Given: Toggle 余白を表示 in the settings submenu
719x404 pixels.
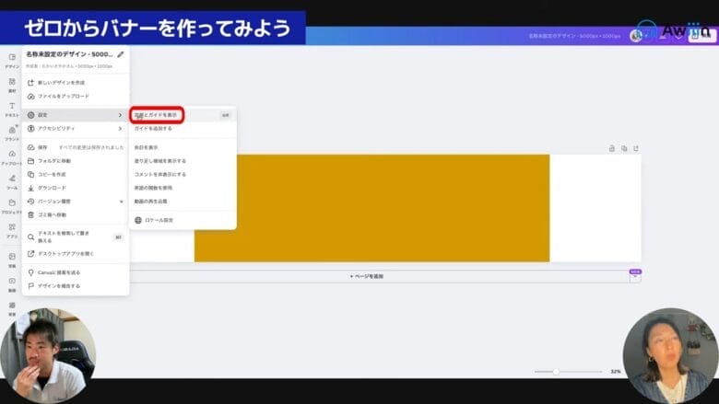Looking at the screenshot, I should [183, 147].
